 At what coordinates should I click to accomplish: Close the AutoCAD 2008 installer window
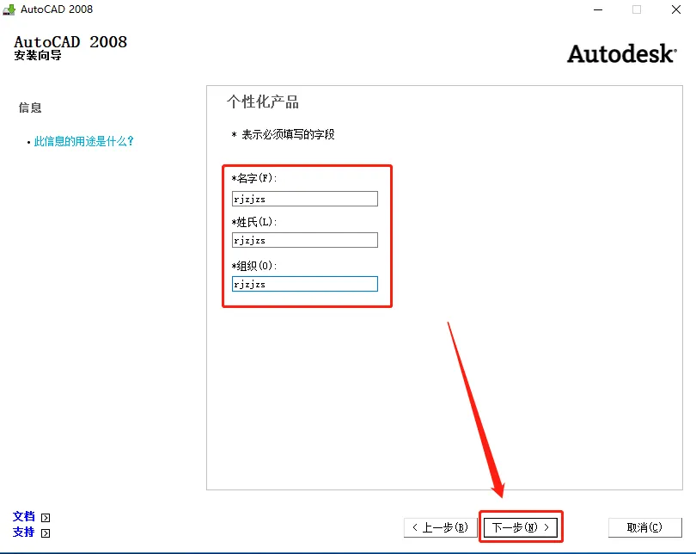pos(676,9)
